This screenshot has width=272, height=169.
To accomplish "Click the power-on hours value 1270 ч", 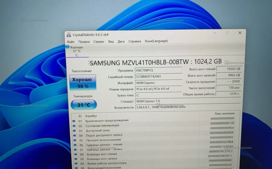I will tap(228, 94).
